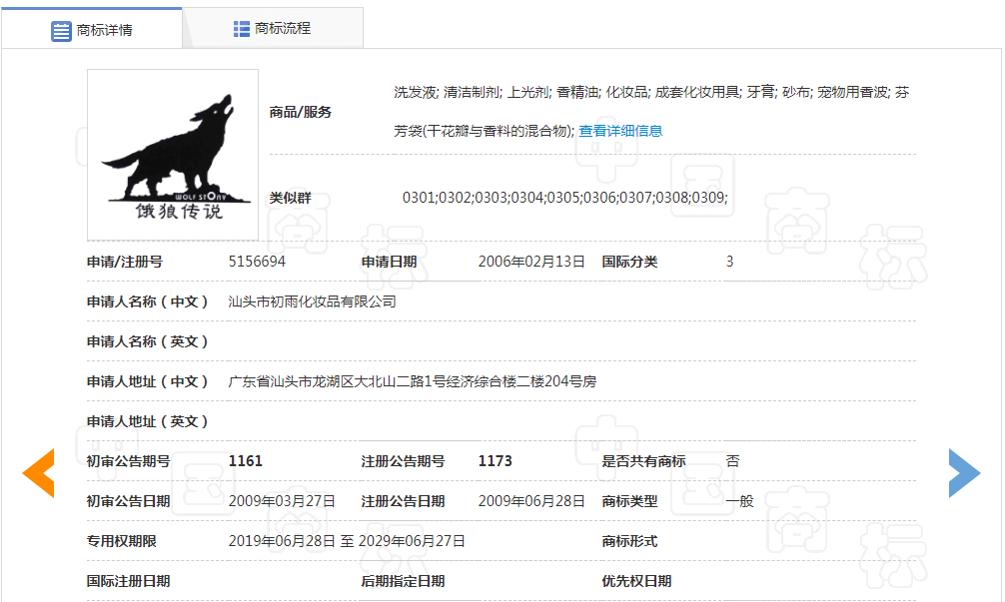This screenshot has height=602, width=1005.
Task: Switch to the 商标流程 tab
Action: pyautogui.click(x=283, y=29)
